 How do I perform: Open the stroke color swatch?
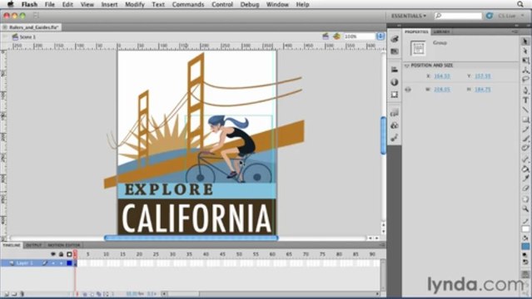tap(525, 229)
